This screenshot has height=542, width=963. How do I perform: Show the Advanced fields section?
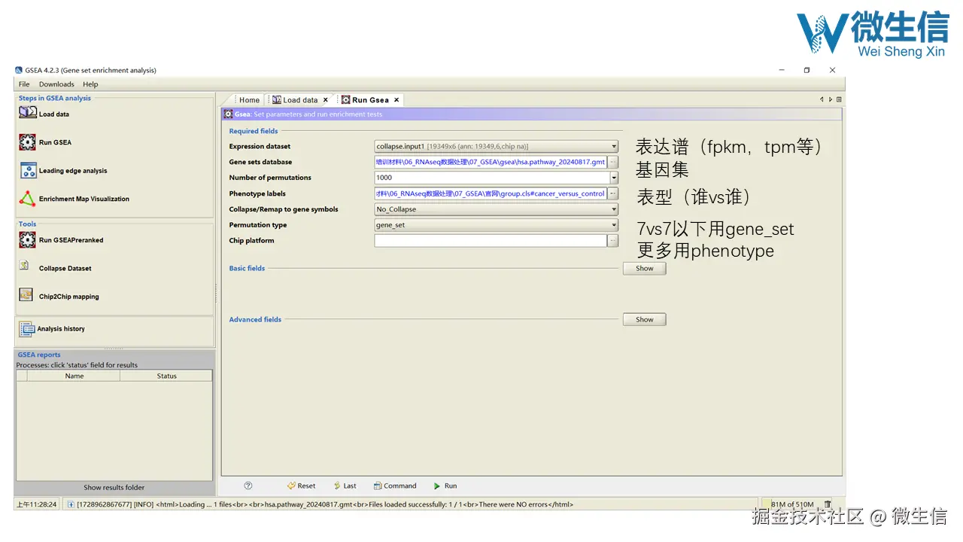click(x=644, y=319)
